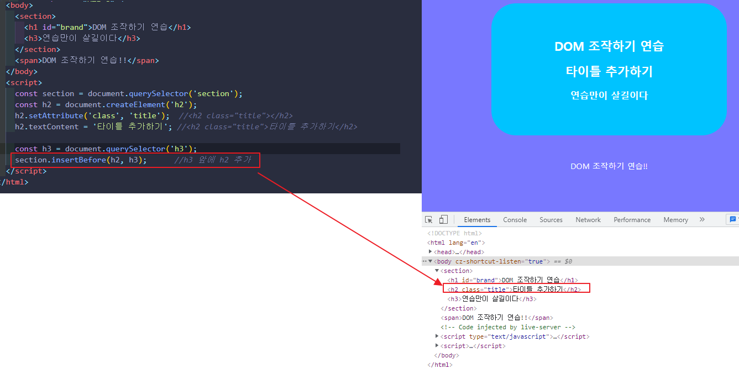Click the three-dot actions beside body node

(x=424, y=261)
